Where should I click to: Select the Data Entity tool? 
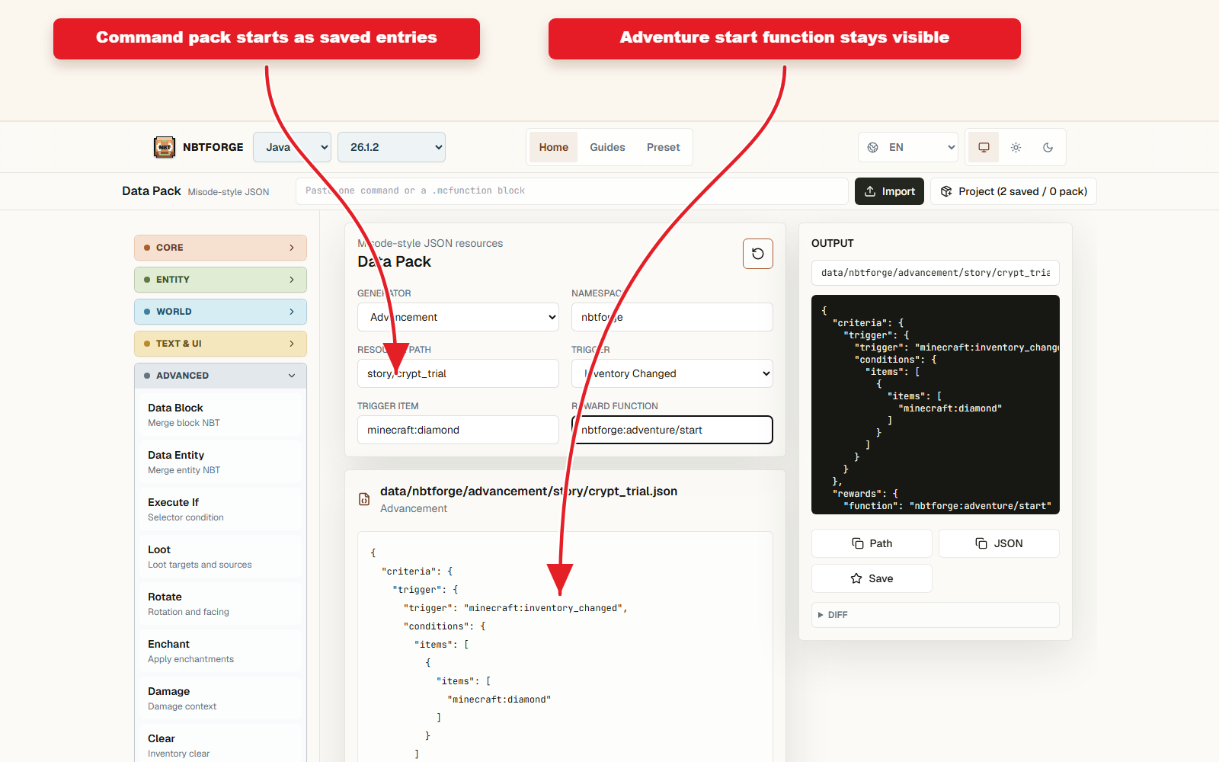coord(220,462)
